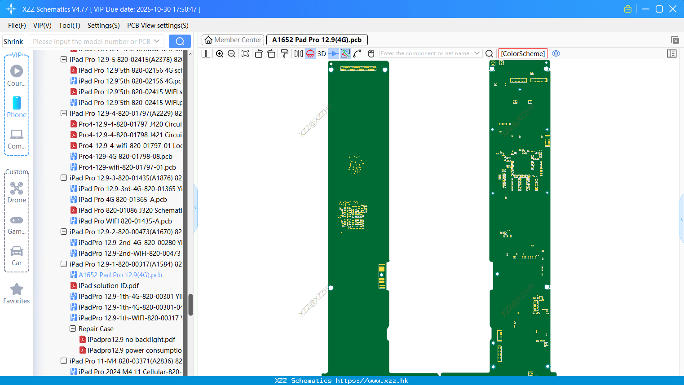Click the file tree vertical scrollbar thumb
This screenshot has height=385, width=684.
point(190,305)
